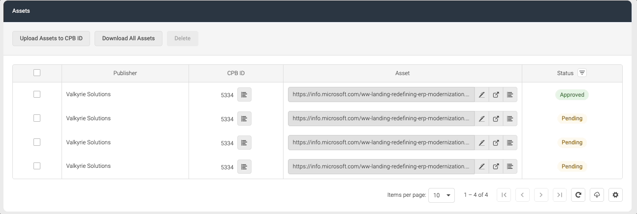Click the edit pencil icon in the last row
The height and width of the screenshot is (214, 637).
(x=482, y=167)
